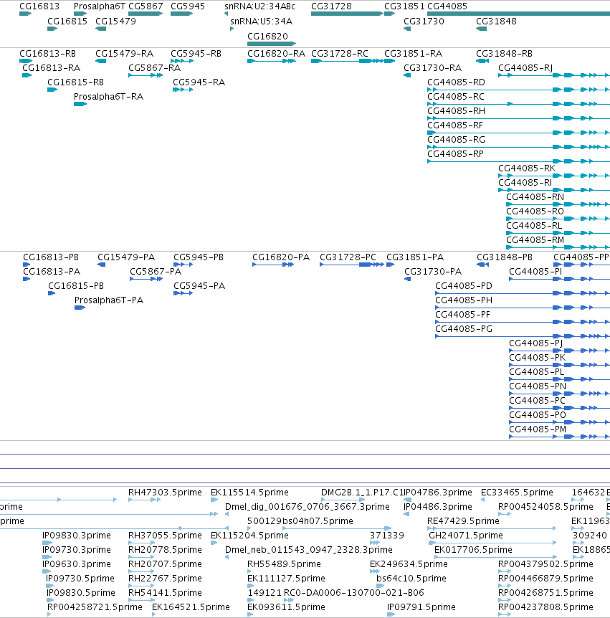Click the CG44085-PG protein label
610x618 pixels.
(464, 328)
